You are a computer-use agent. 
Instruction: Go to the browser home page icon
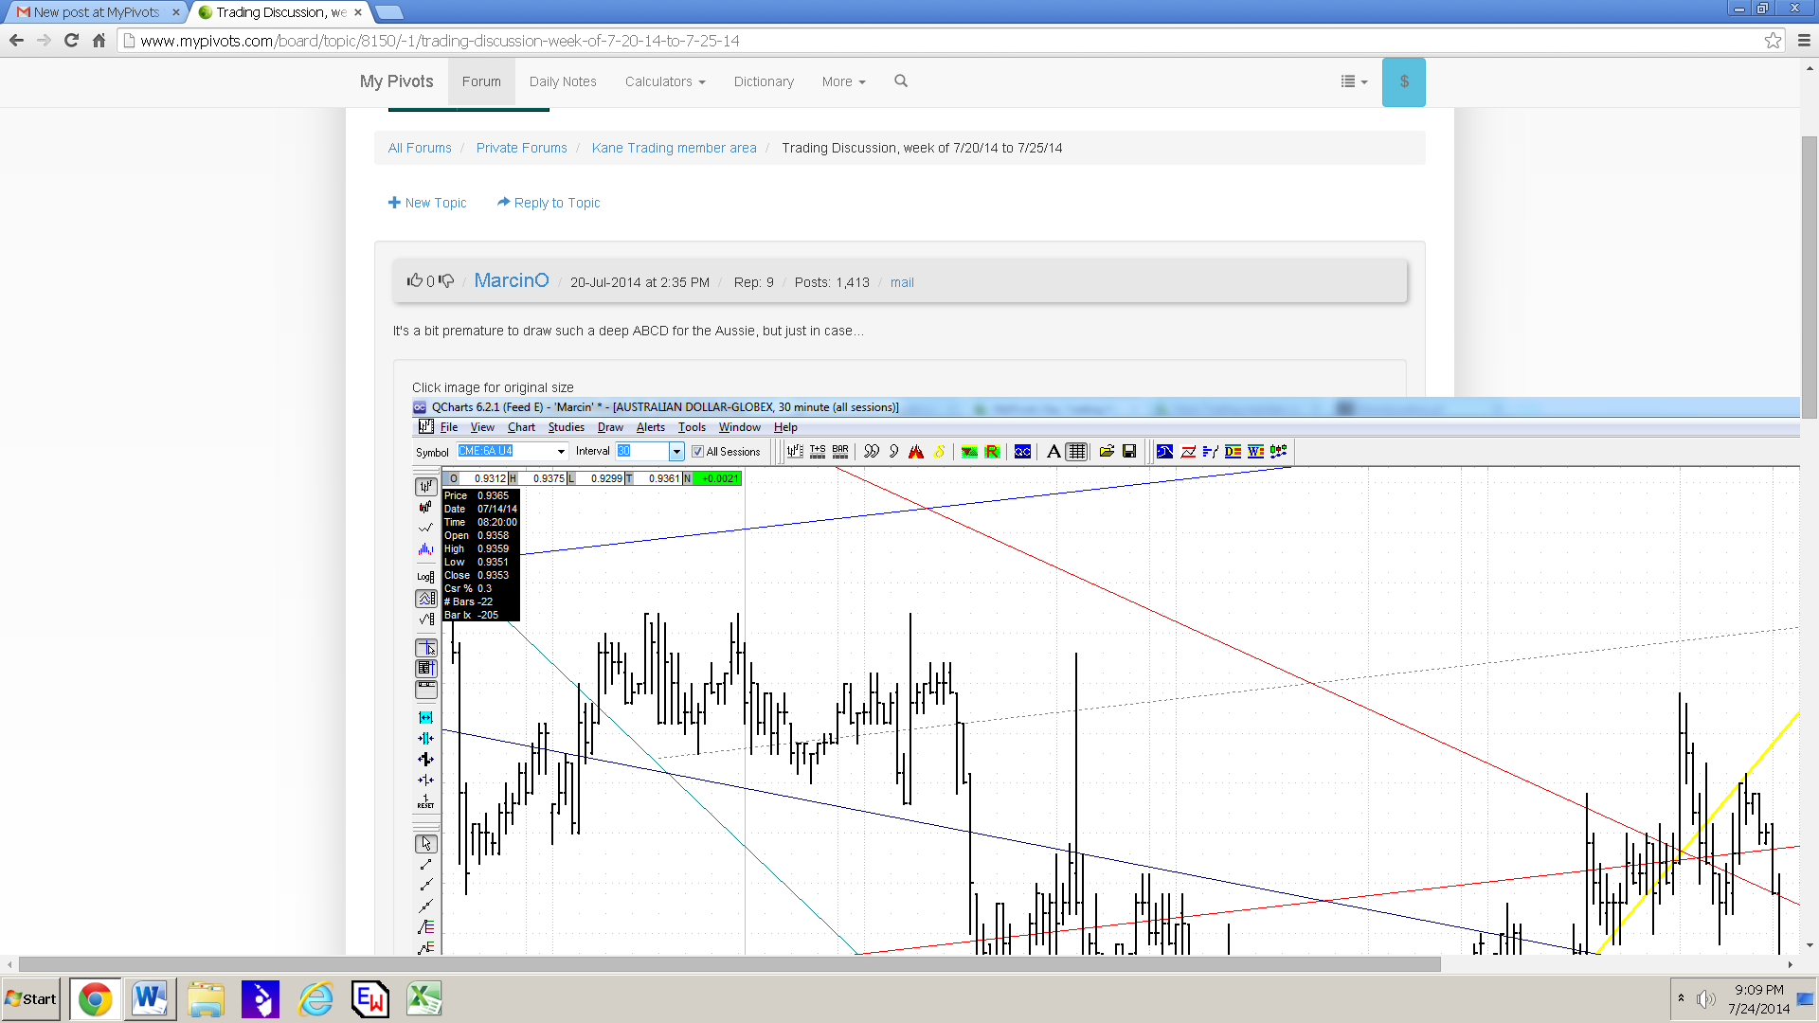click(99, 41)
